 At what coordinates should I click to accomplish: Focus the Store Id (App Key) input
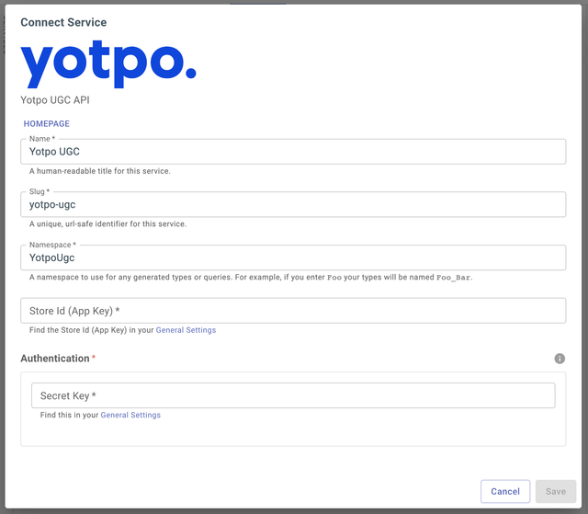click(x=293, y=311)
